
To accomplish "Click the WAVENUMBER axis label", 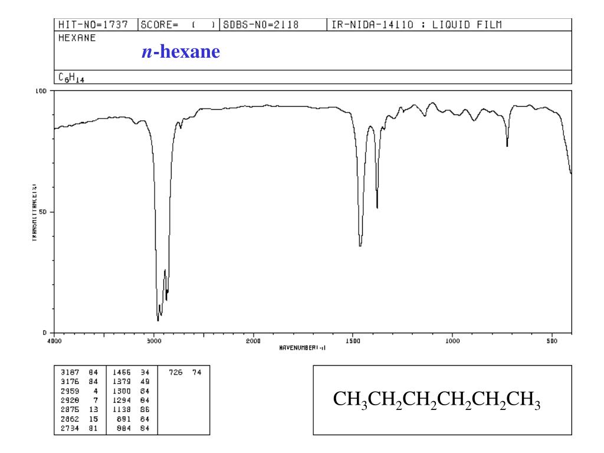I will pyautogui.click(x=303, y=347).
